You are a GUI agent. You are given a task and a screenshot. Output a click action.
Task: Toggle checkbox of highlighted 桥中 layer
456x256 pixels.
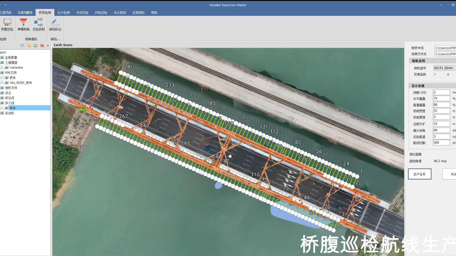pyautogui.click(x=2, y=108)
